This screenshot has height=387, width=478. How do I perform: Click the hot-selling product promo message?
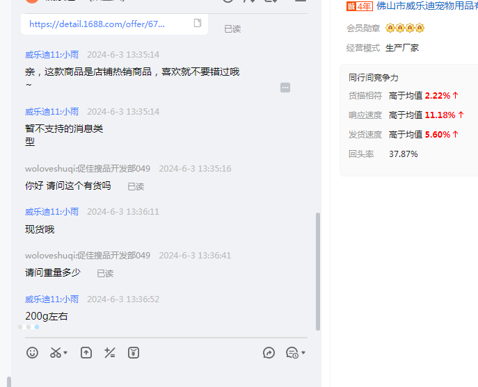click(x=132, y=78)
